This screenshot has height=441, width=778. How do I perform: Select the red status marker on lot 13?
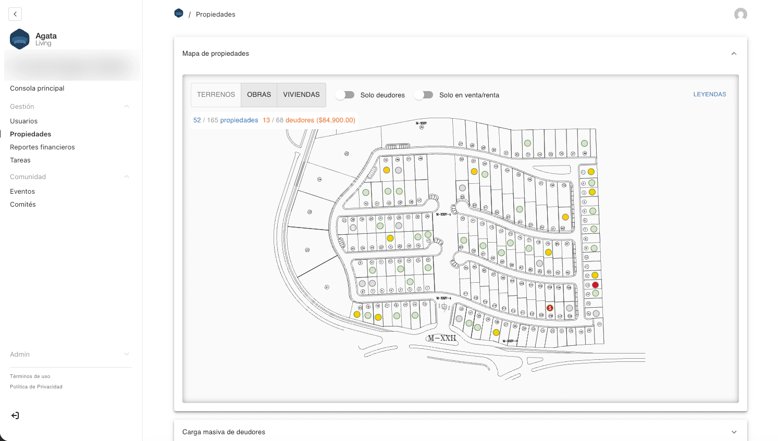point(595,285)
